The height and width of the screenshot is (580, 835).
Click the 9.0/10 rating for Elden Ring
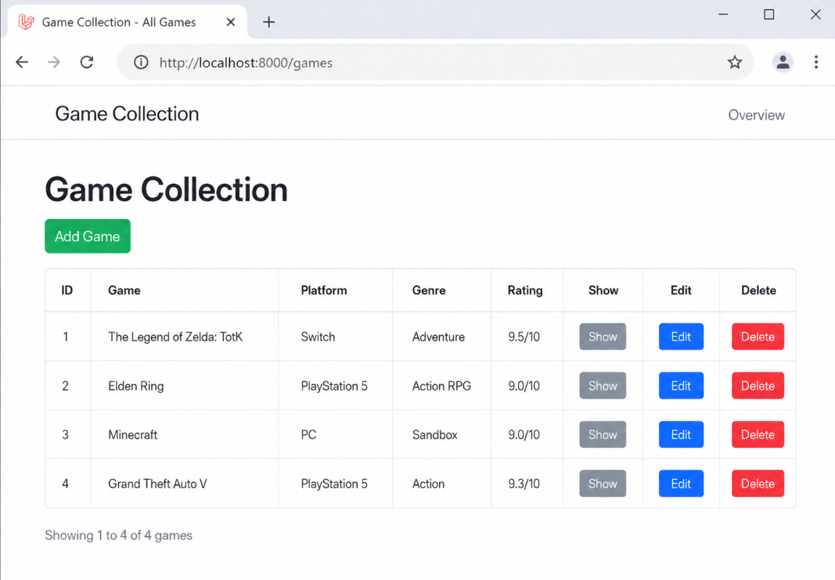point(524,386)
